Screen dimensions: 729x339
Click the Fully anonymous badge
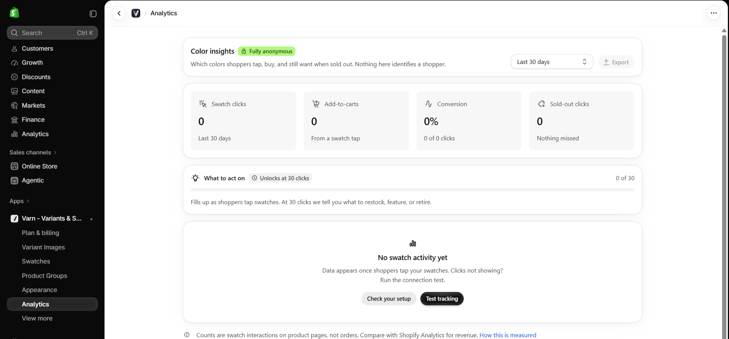(267, 51)
